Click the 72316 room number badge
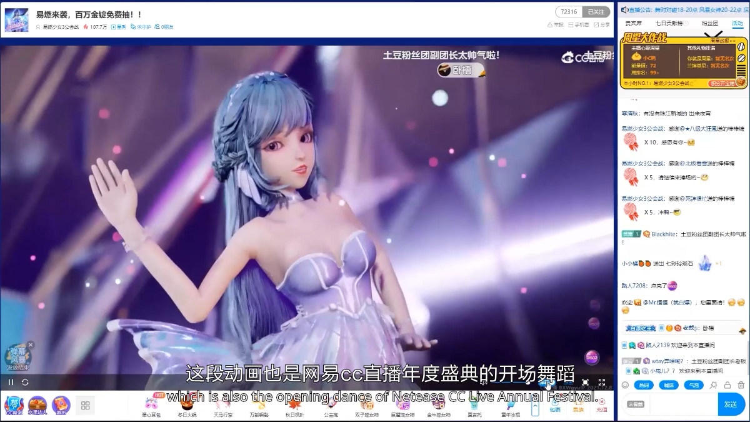Image resolution: width=750 pixels, height=422 pixels. (x=569, y=12)
